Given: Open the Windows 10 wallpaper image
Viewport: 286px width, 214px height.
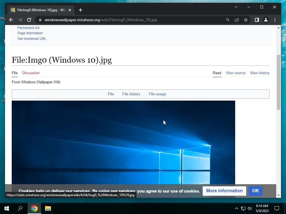Looking at the screenshot, I should coord(123,142).
